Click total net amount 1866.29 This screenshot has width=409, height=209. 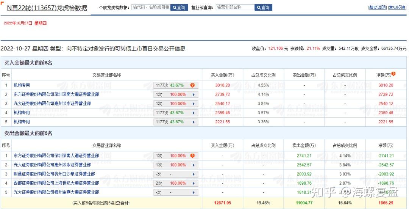[386, 203]
